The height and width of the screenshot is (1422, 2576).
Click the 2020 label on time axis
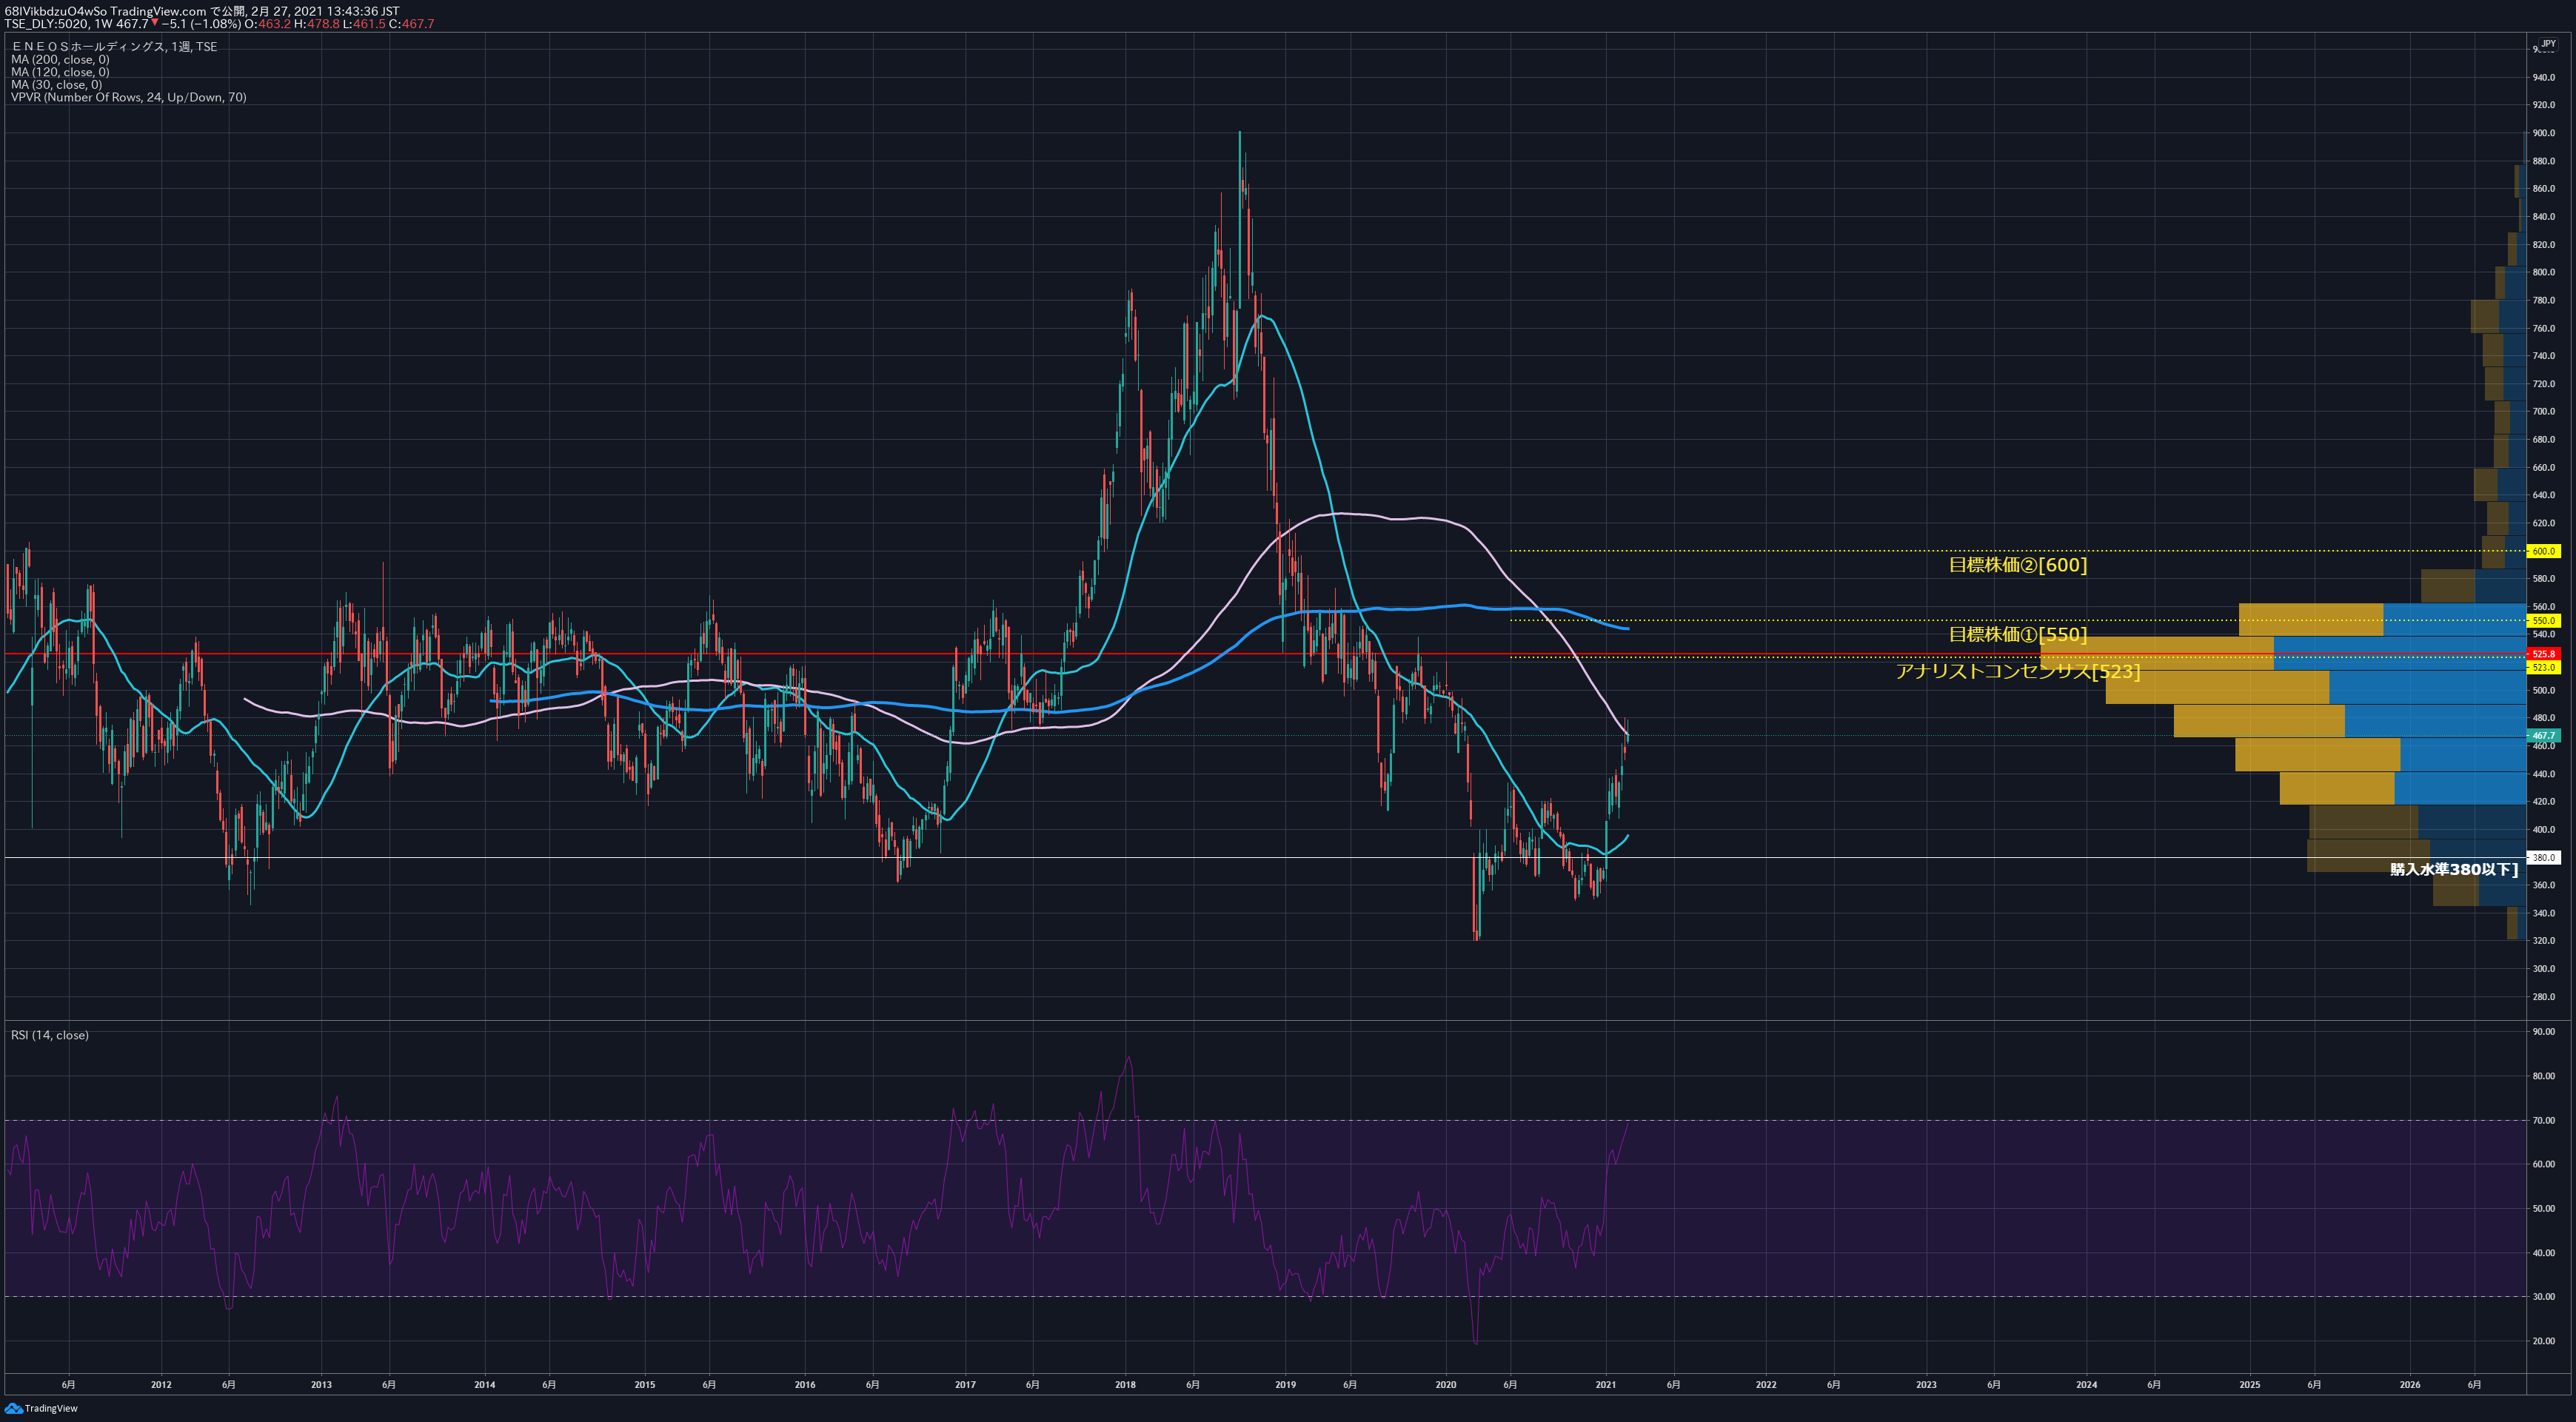pyautogui.click(x=1446, y=1385)
